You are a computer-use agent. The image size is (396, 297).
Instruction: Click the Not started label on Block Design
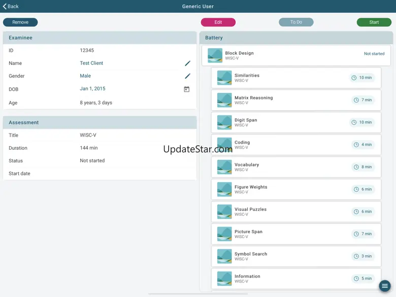point(374,53)
